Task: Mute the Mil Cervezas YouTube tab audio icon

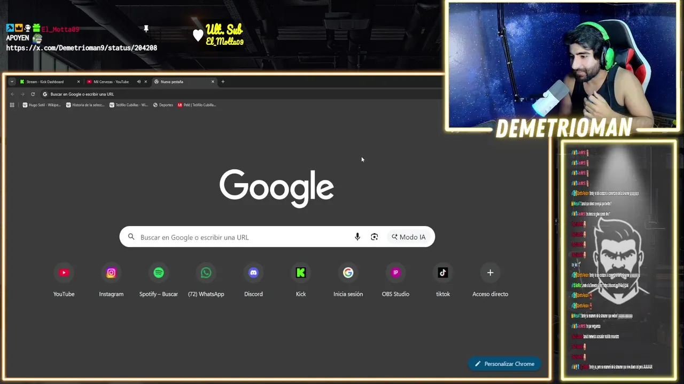Action: click(x=138, y=82)
